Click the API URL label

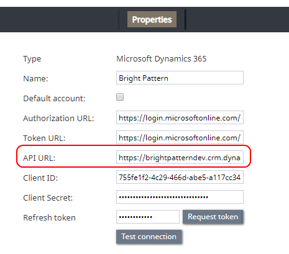tap(39, 158)
